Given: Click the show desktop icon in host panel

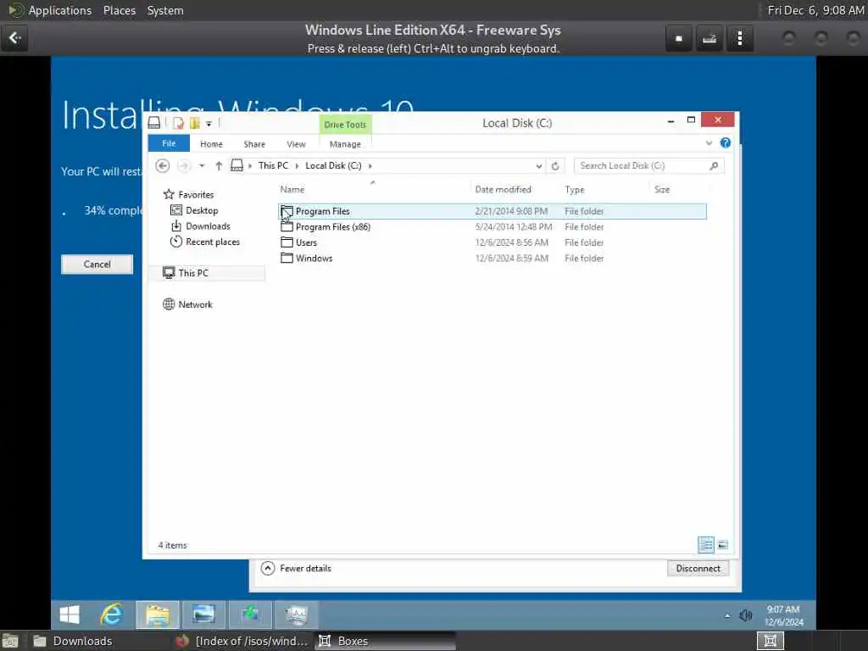Looking at the screenshot, I should click(x=10, y=641).
